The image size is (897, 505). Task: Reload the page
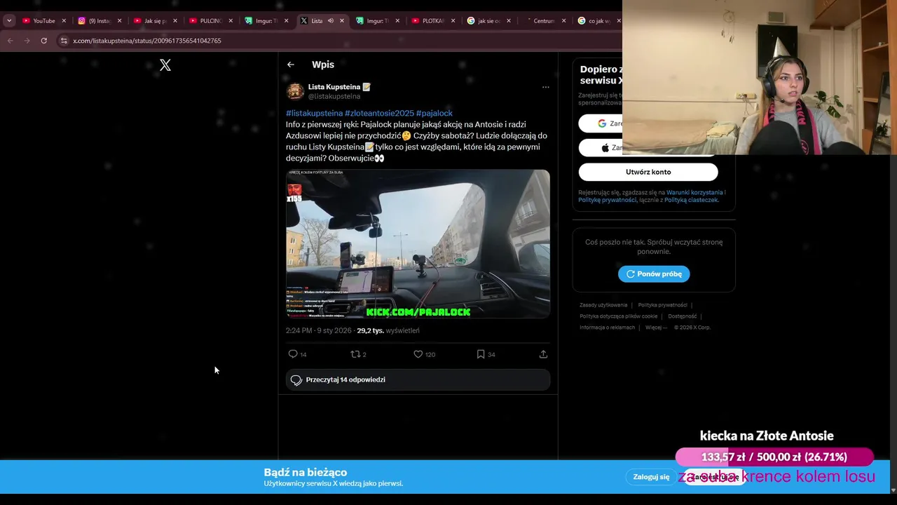[43, 41]
